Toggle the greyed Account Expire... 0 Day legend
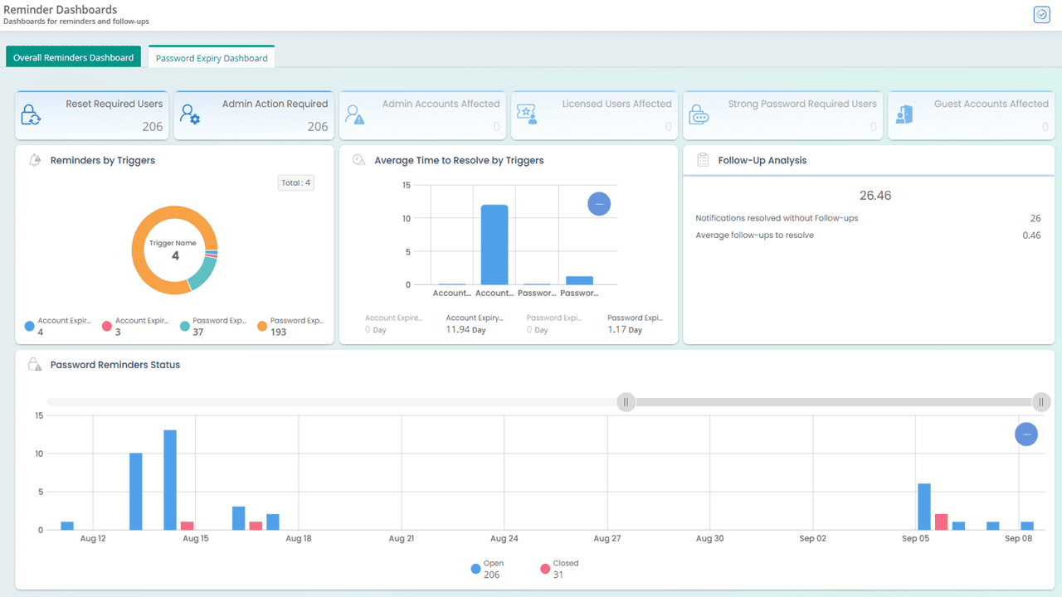The image size is (1062, 597). (x=394, y=323)
